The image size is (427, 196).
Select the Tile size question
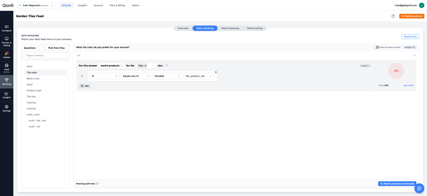click(x=45, y=96)
